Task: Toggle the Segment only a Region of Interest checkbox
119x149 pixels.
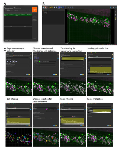Action: pyautogui.click(x=7, y=65)
